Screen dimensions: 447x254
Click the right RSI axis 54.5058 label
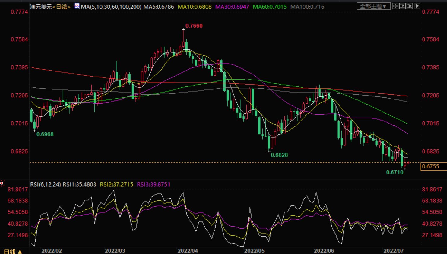(432, 212)
